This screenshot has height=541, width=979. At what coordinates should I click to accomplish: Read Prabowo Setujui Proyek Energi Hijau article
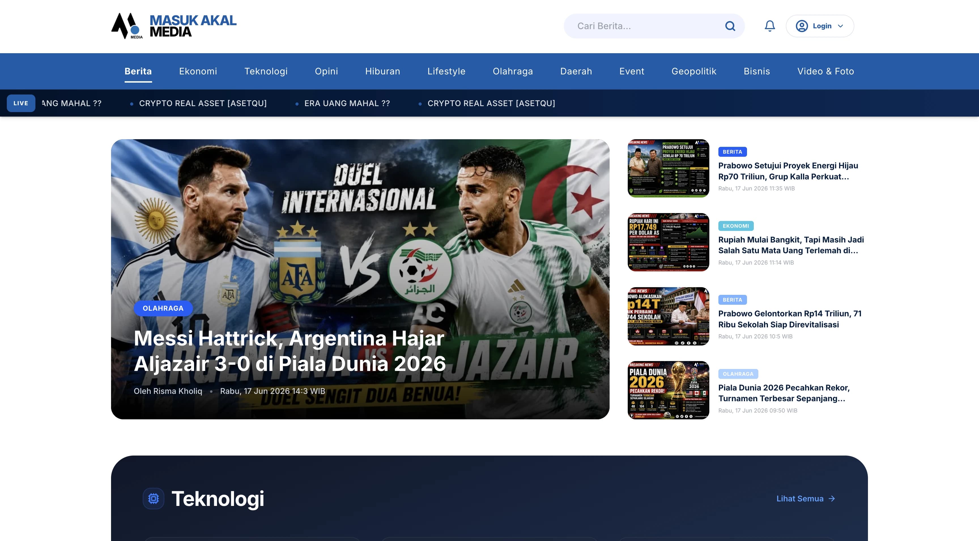coord(788,171)
